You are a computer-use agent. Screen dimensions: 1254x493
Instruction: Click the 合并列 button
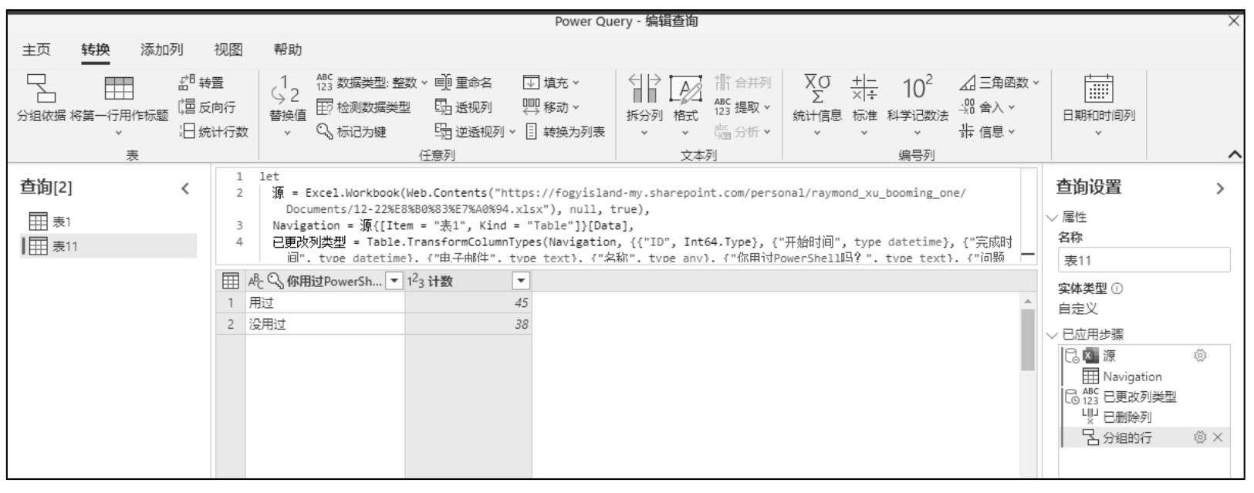click(x=742, y=83)
